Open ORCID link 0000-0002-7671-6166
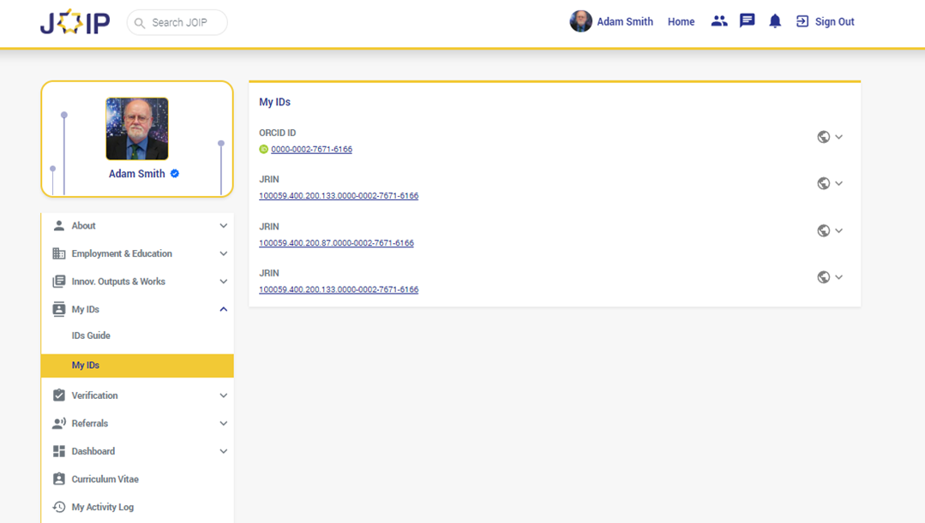The width and height of the screenshot is (925, 523). 311,149
